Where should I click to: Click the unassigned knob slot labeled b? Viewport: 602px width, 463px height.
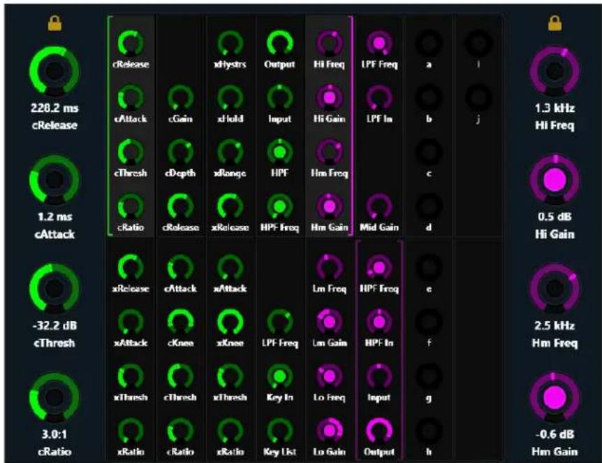(429, 98)
